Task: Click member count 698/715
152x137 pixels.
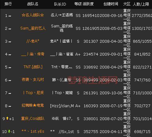Action: (x=142, y=131)
